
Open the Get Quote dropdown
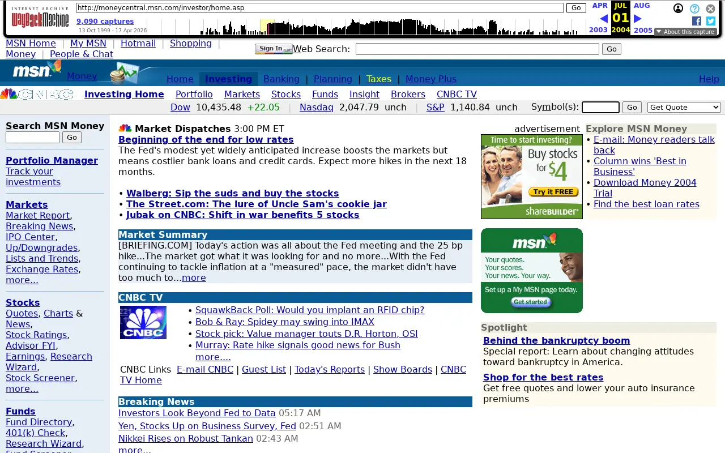684,107
